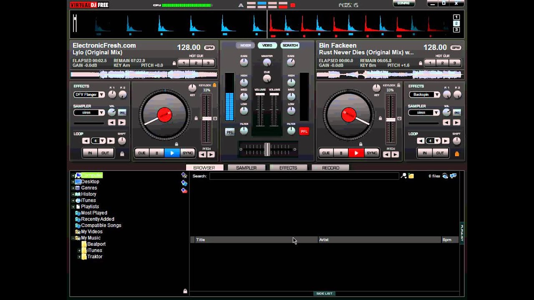Open left deck DFV Flanger effect dropdown
534x300 pixels.
coord(101,95)
